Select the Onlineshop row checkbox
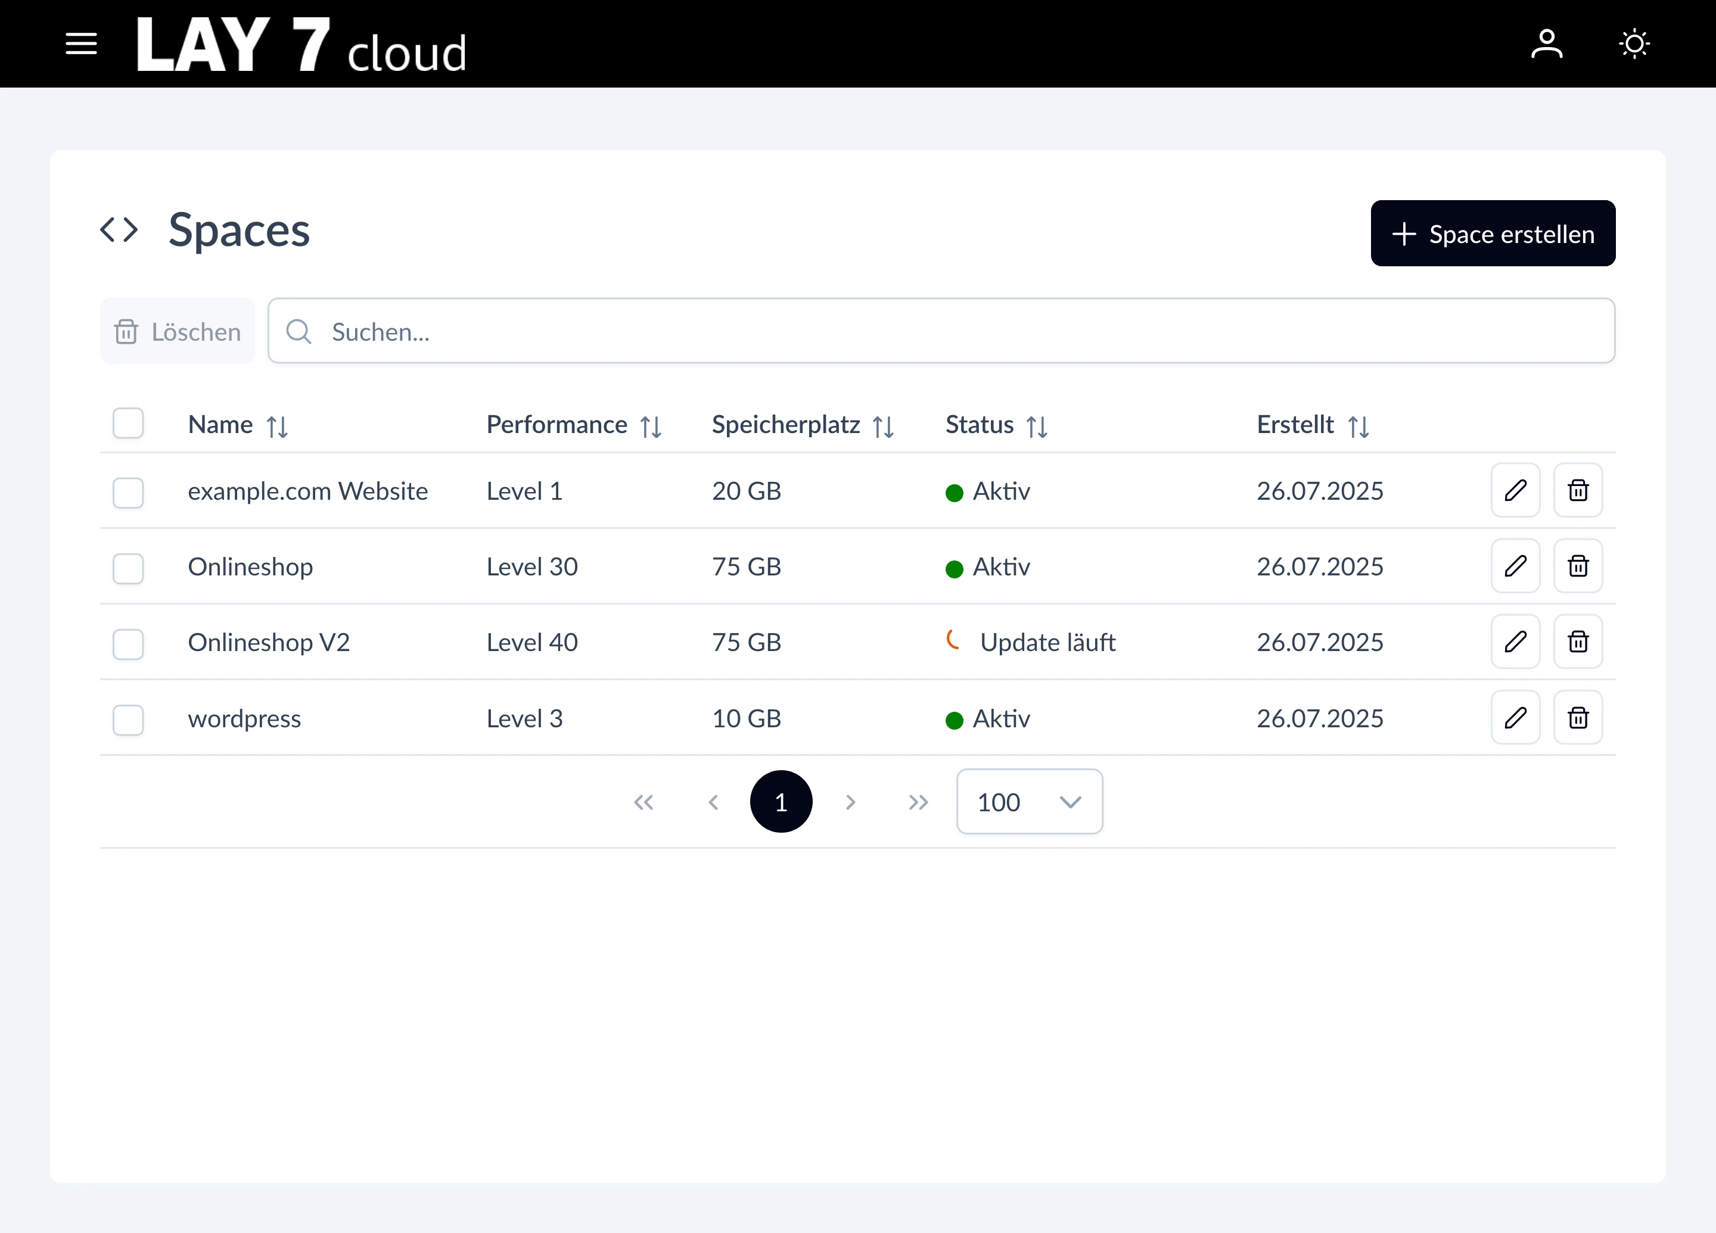1716x1233 pixels. [x=128, y=568]
